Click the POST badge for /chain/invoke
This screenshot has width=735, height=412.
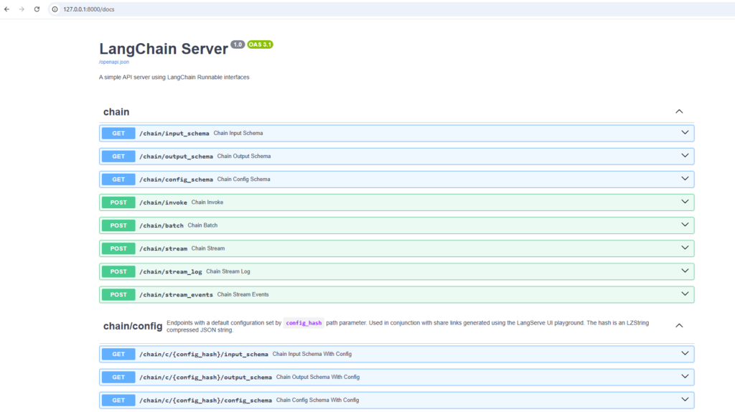[118, 202]
